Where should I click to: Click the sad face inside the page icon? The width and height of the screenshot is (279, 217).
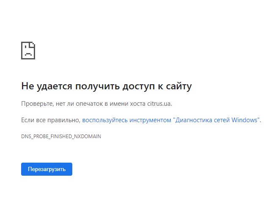tap(28, 53)
